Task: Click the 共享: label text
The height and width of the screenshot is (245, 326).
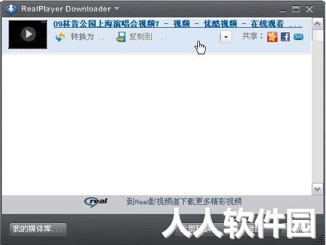Action: (x=252, y=36)
